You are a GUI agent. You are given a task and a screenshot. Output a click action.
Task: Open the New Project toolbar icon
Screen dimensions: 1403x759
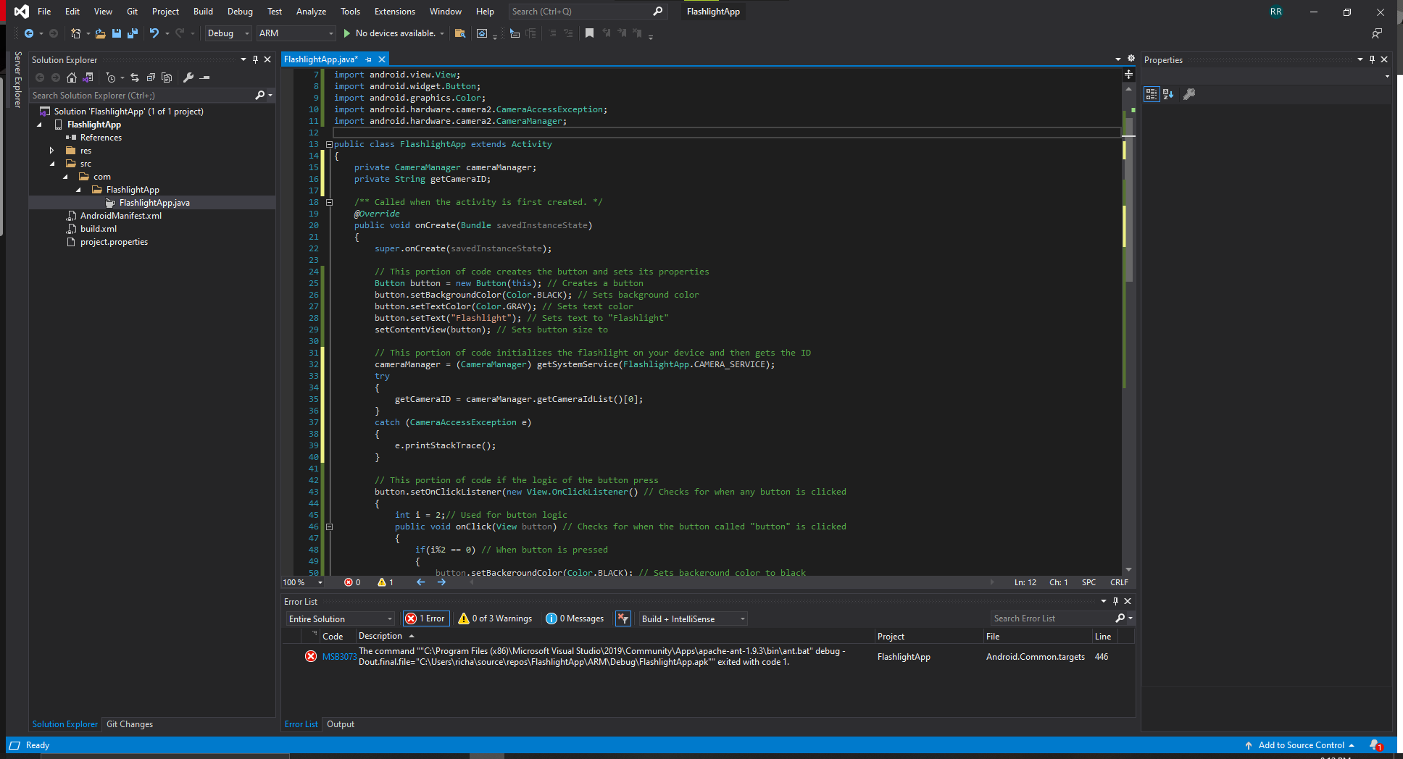pos(75,33)
